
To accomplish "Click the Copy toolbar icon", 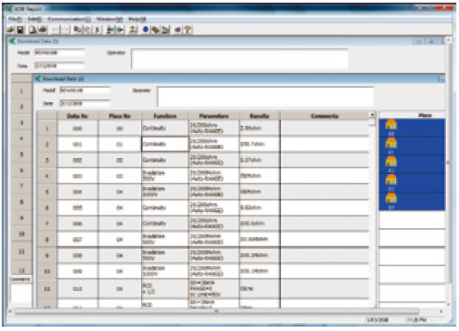I will [78, 29].
